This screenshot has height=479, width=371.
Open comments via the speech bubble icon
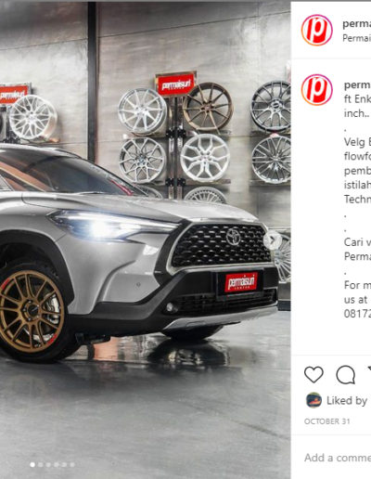tap(346, 375)
